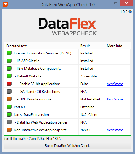Screen dimensions: 135x154
Task: Minimize the DataFlex WebApp Check window
Action: click(x=108, y=4)
